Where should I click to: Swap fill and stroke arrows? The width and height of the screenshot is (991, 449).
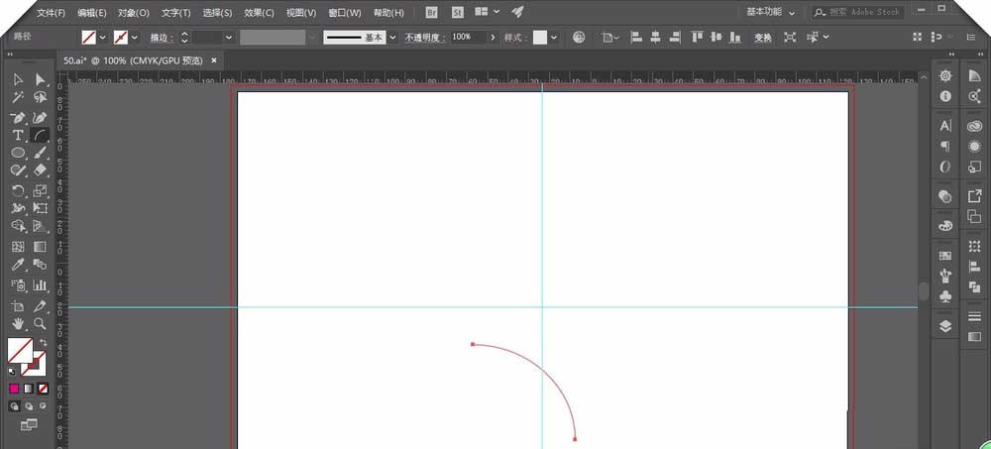click(44, 342)
